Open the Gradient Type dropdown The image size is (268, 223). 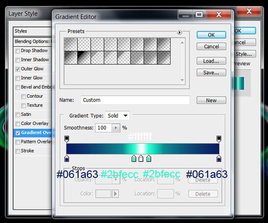(117, 116)
